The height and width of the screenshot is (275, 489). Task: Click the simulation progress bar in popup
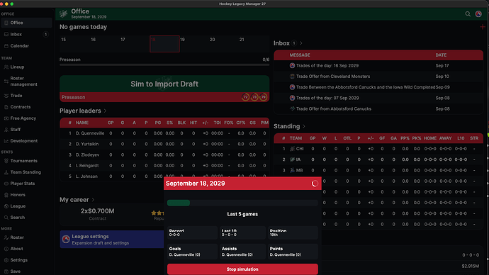coord(242,203)
